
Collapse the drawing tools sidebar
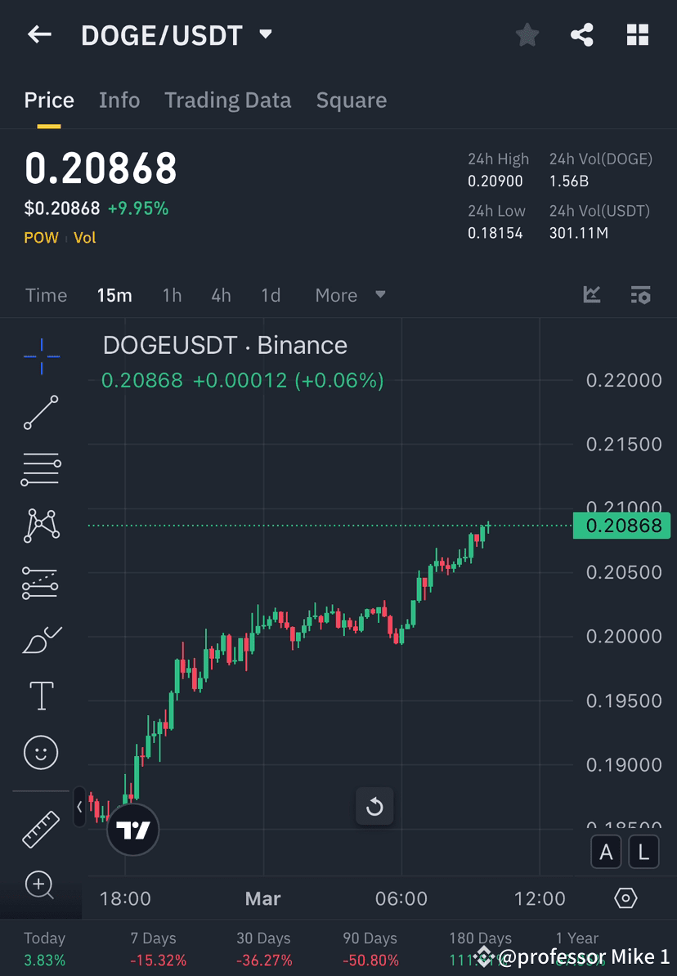[78, 807]
